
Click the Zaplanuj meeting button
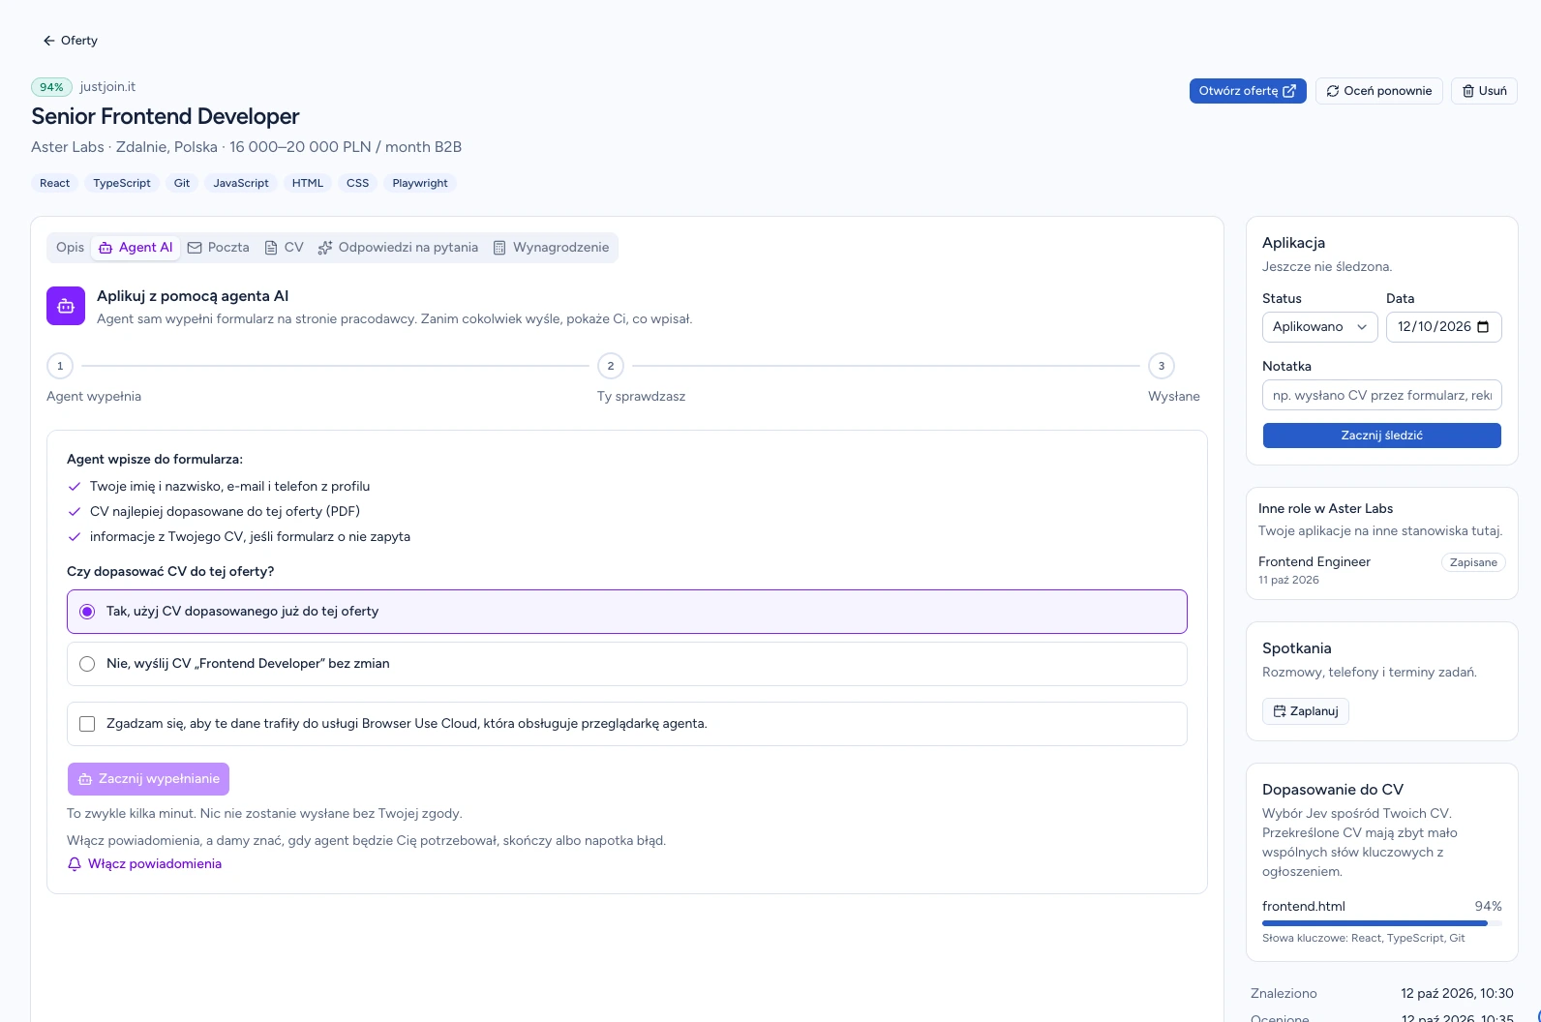point(1306,711)
